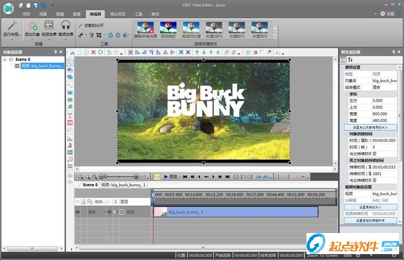Click the Run Wizard magic wand icon
The height and width of the screenshot is (260, 404).
[x=12, y=25]
